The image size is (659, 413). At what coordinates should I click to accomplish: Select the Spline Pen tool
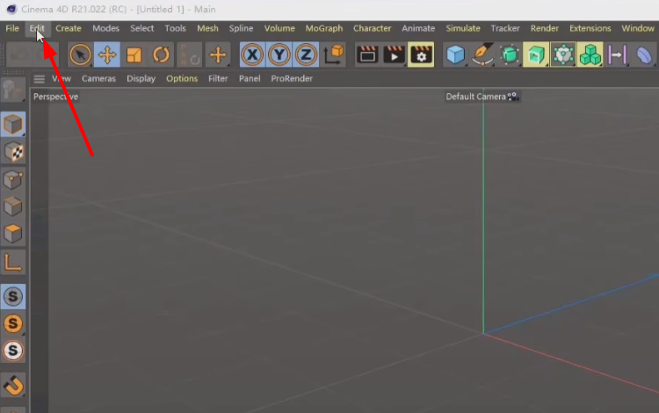(x=482, y=54)
